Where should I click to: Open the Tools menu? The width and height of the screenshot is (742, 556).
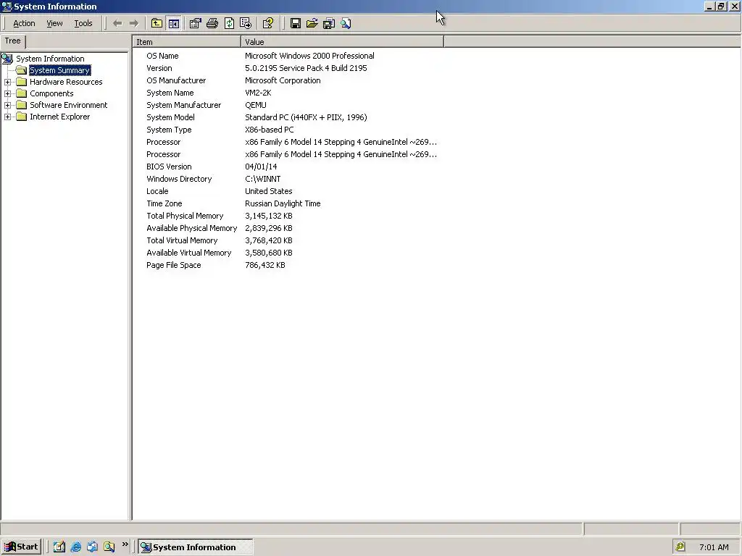point(83,23)
